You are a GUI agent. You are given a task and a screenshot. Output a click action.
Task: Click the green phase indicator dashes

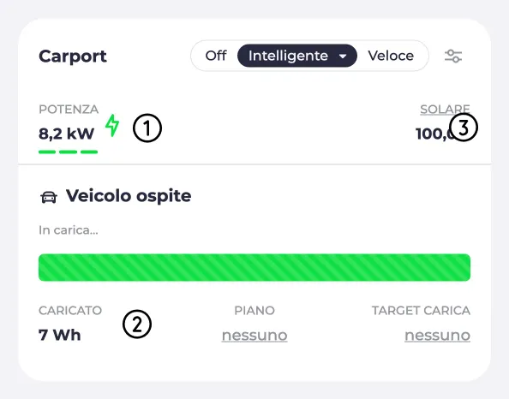69,152
